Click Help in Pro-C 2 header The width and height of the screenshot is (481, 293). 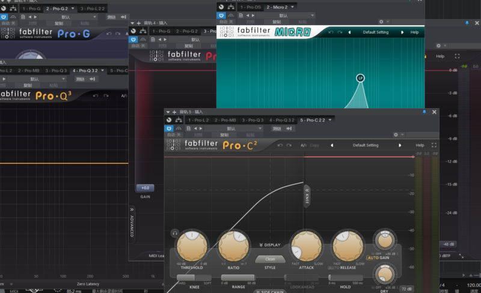coord(420,145)
